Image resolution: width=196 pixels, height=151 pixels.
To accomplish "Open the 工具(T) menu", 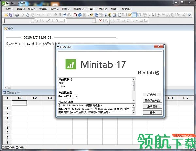I will tap(91, 9).
